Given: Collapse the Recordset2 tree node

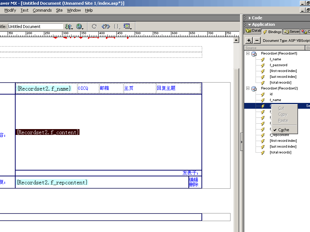Looking at the screenshot, I should pos(248,88).
